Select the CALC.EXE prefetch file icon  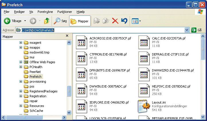(144, 42)
